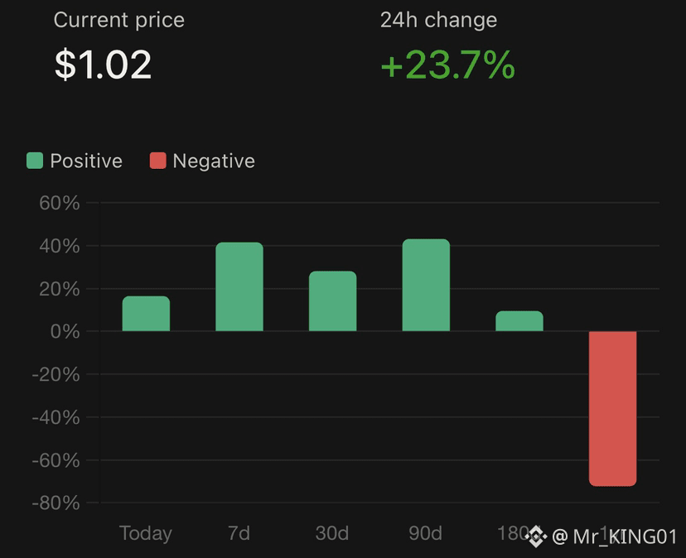Click the -80% y-axis label
686x558 pixels.
tap(56, 503)
